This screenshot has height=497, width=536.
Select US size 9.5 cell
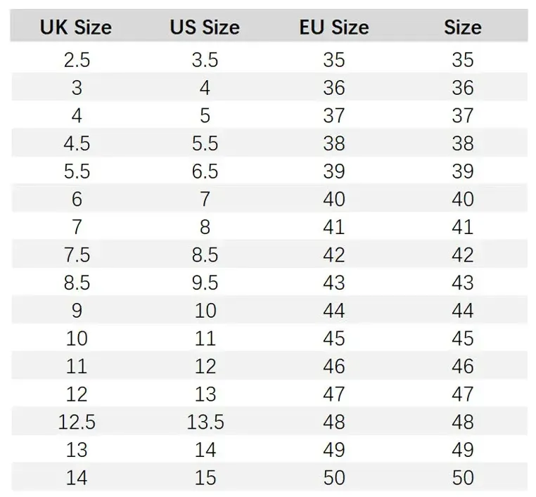pos(205,283)
